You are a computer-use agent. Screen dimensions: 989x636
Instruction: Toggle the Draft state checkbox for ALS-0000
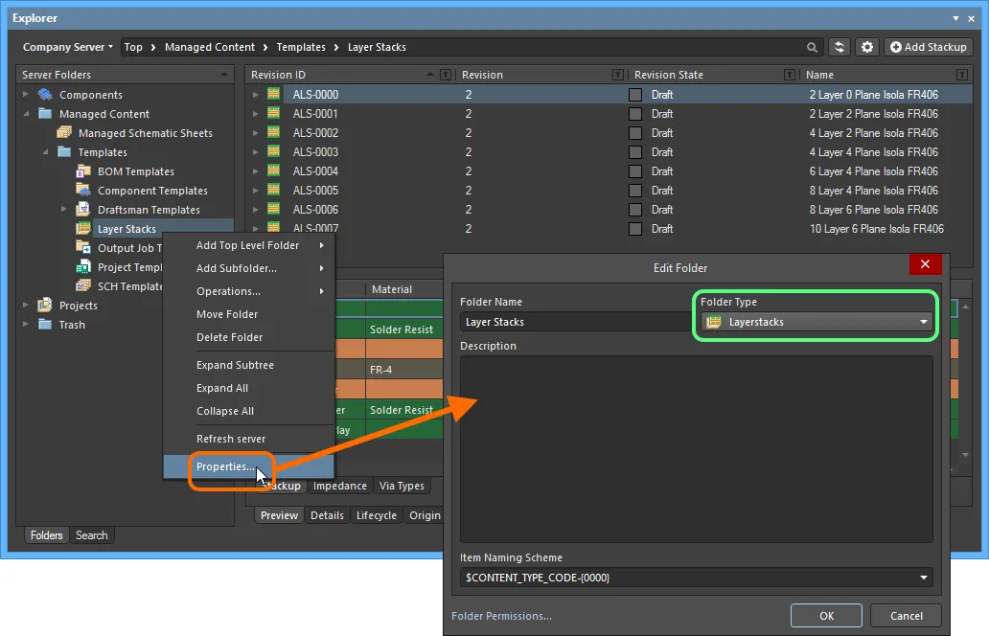pyautogui.click(x=635, y=95)
